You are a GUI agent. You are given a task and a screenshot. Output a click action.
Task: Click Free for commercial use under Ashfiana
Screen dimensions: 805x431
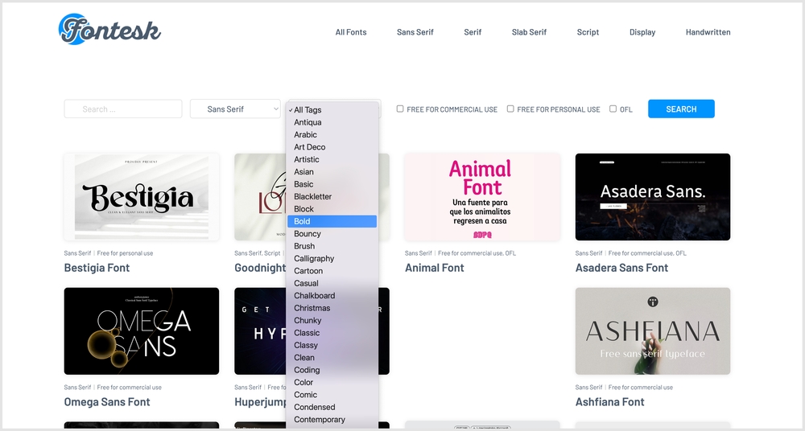click(x=640, y=388)
